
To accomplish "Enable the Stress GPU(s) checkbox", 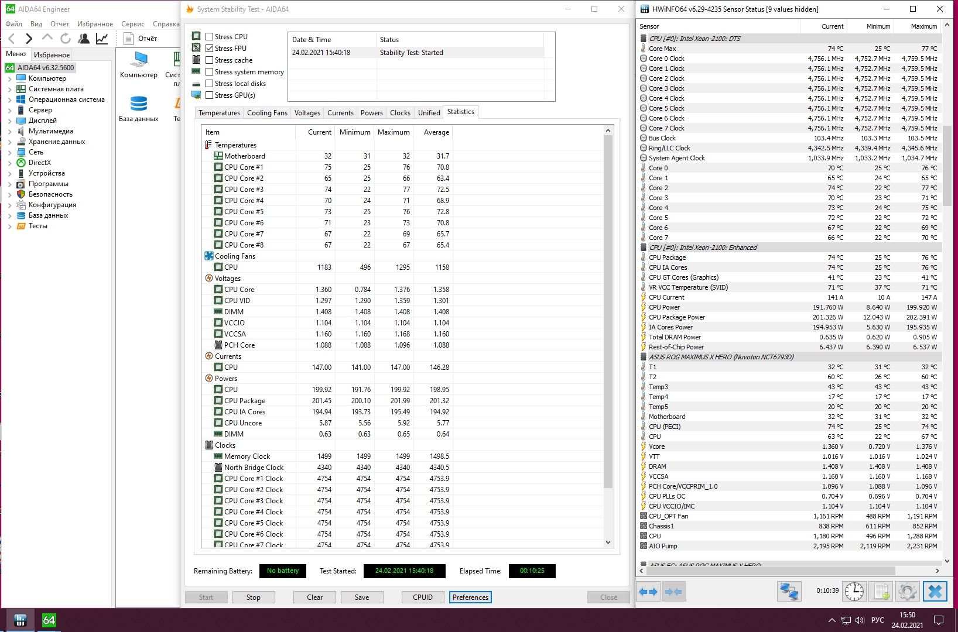I will (209, 95).
